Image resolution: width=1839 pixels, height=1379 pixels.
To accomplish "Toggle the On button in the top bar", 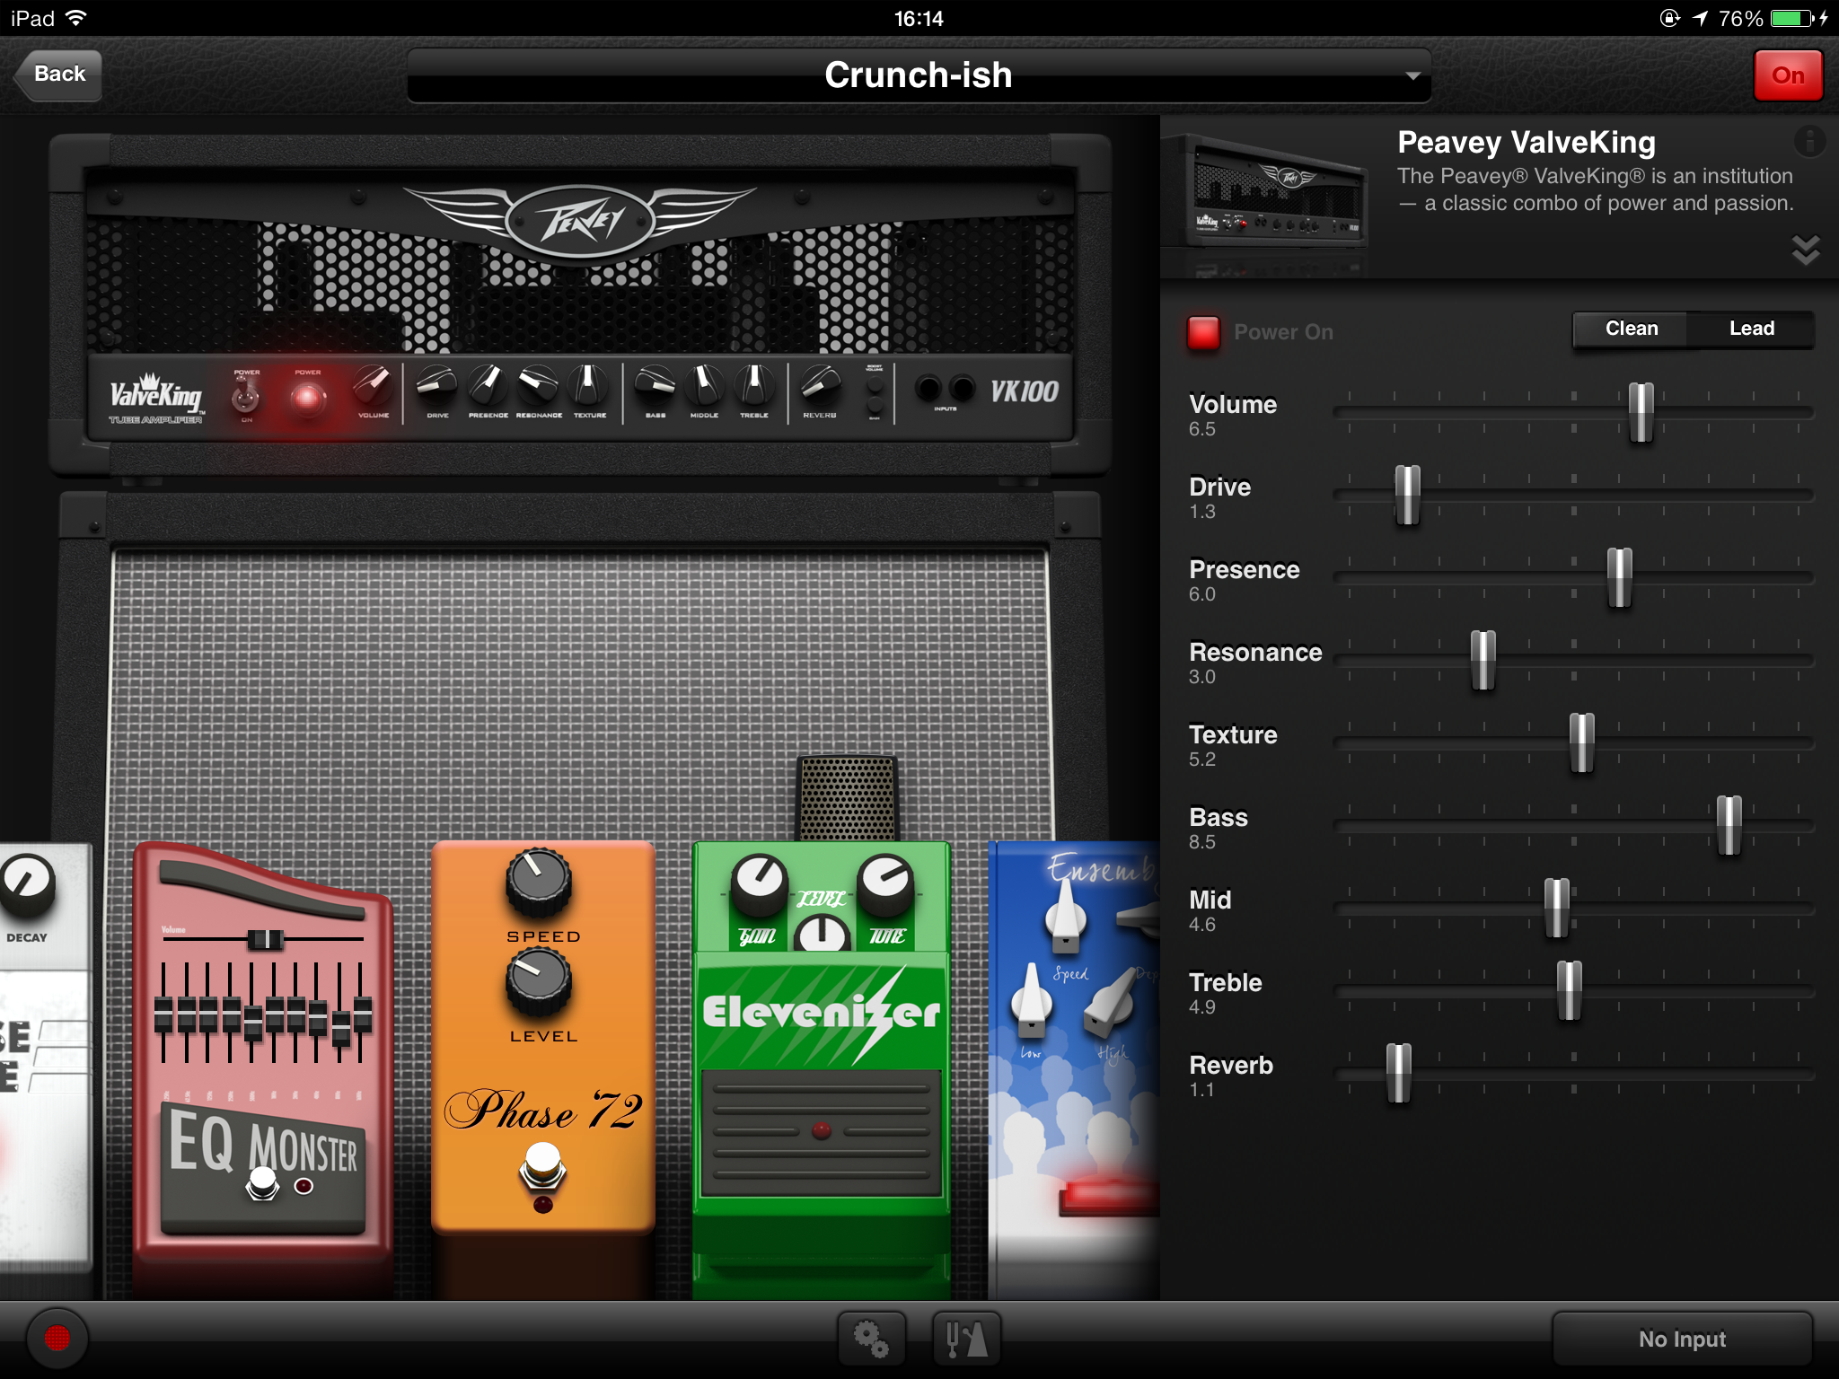I will pos(1787,75).
